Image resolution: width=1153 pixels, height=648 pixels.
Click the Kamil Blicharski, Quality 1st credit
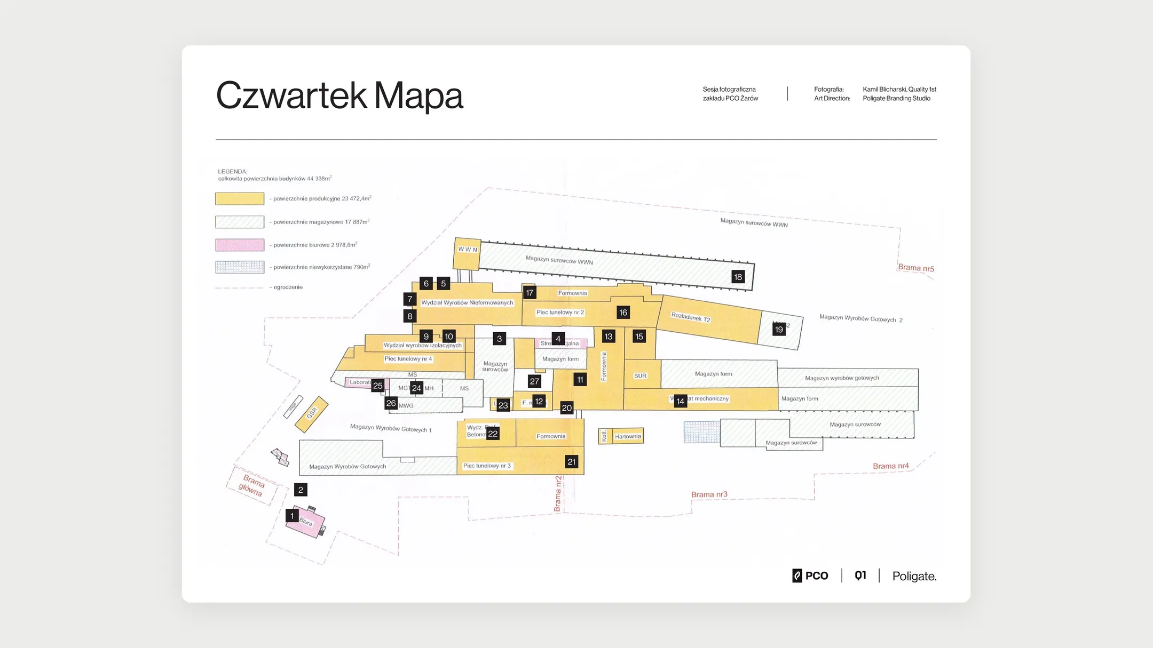coord(899,90)
